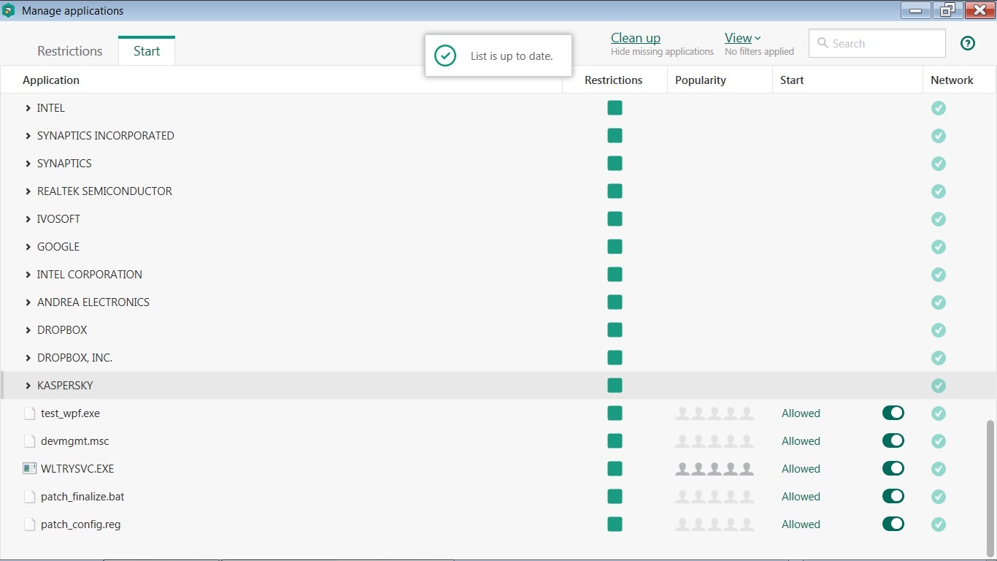Sort by the Popularity column header

(701, 80)
